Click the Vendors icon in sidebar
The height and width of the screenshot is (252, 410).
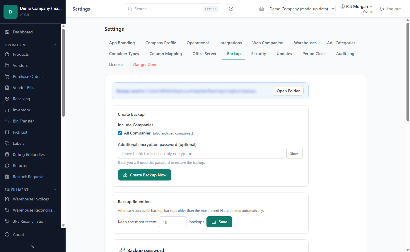pos(7,65)
